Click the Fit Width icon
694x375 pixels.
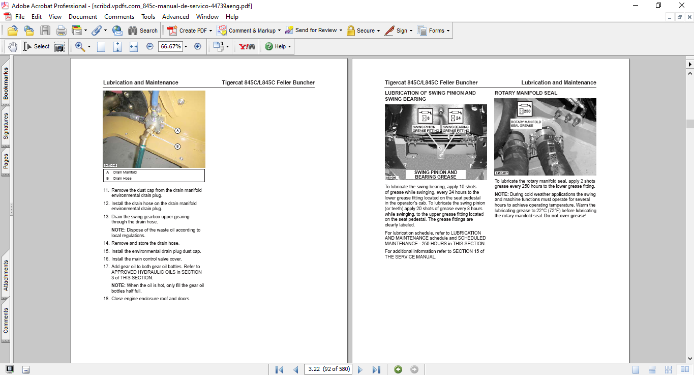coord(134,46)
